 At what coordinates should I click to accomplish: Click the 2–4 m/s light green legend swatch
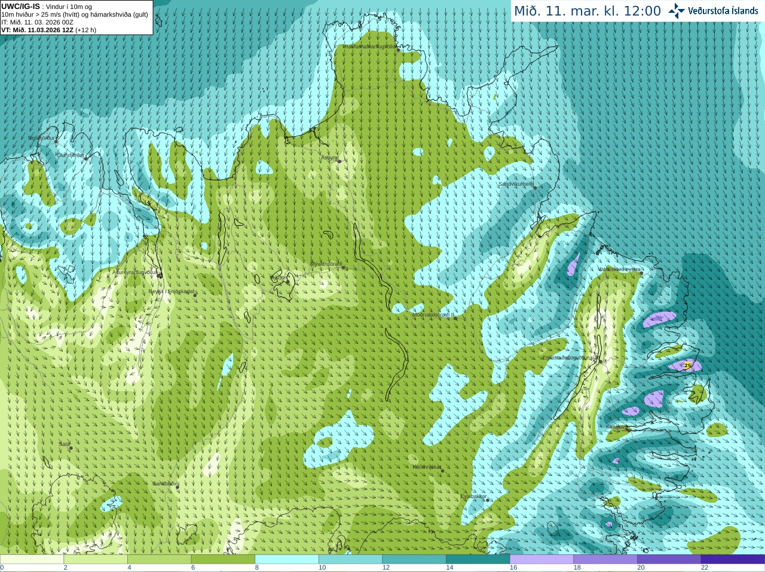(x=96, y=559)
